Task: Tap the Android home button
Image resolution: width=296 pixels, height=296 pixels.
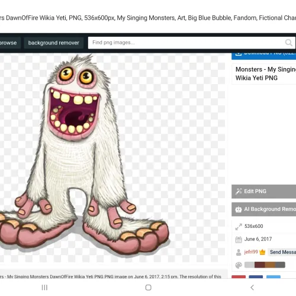Action: coord(148,287)
